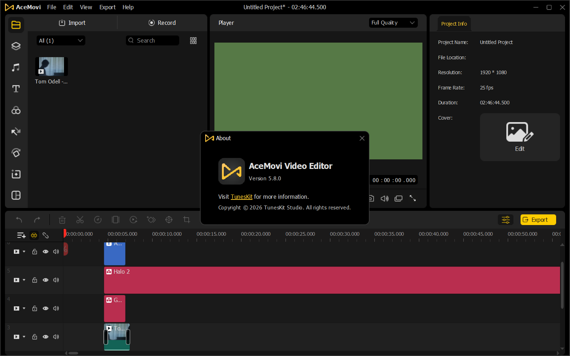
Task: Lock track 5 containing Halo 2
Action: pyautogui.click(x=34, y=280)
